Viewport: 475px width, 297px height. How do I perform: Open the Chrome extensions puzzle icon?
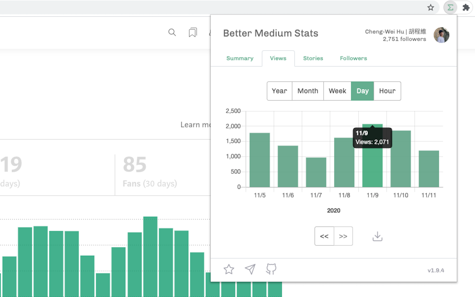click(x=466, y=7)
